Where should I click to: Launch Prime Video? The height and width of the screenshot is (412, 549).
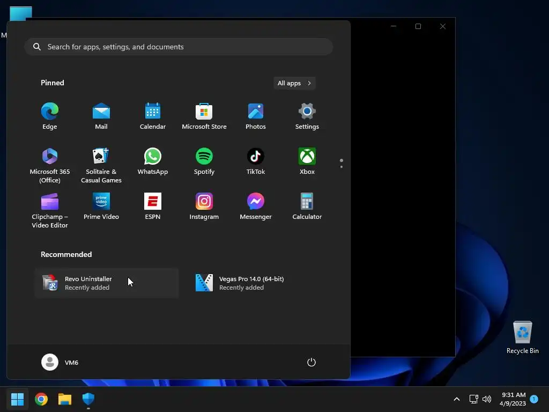pos(101,207)
